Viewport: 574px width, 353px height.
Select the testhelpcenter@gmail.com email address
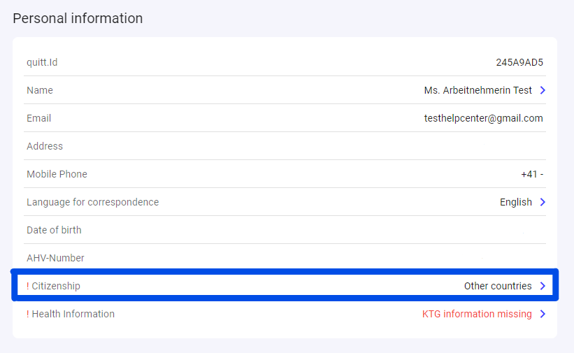click(x=483, y=118)
